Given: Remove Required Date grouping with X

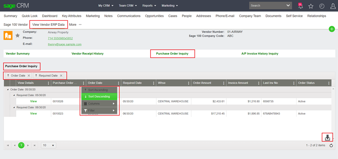Looking at the screenshot, I should coord(61,76).
